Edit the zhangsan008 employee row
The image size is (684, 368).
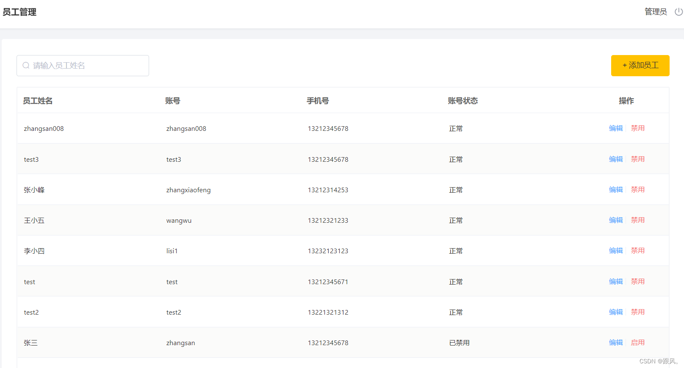(616, 128)
